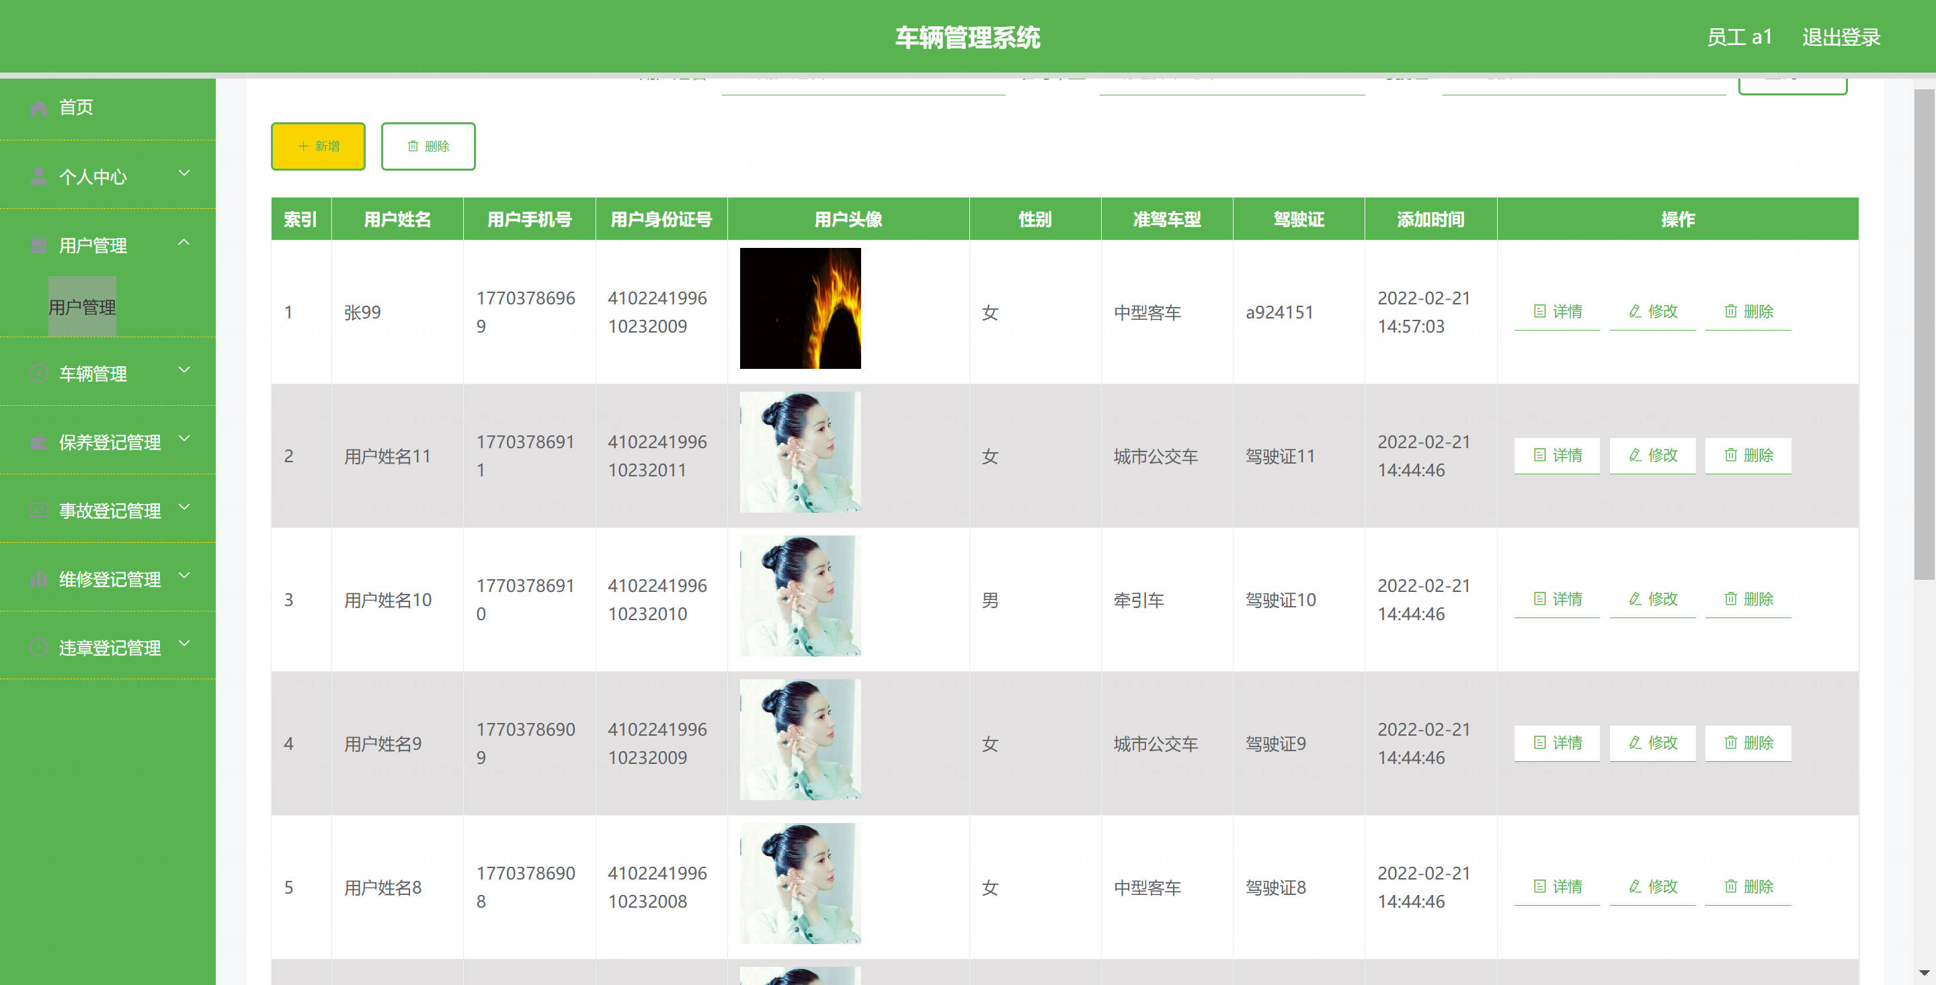Click 修改 for 用户姓名11 row

(1653, 456)
